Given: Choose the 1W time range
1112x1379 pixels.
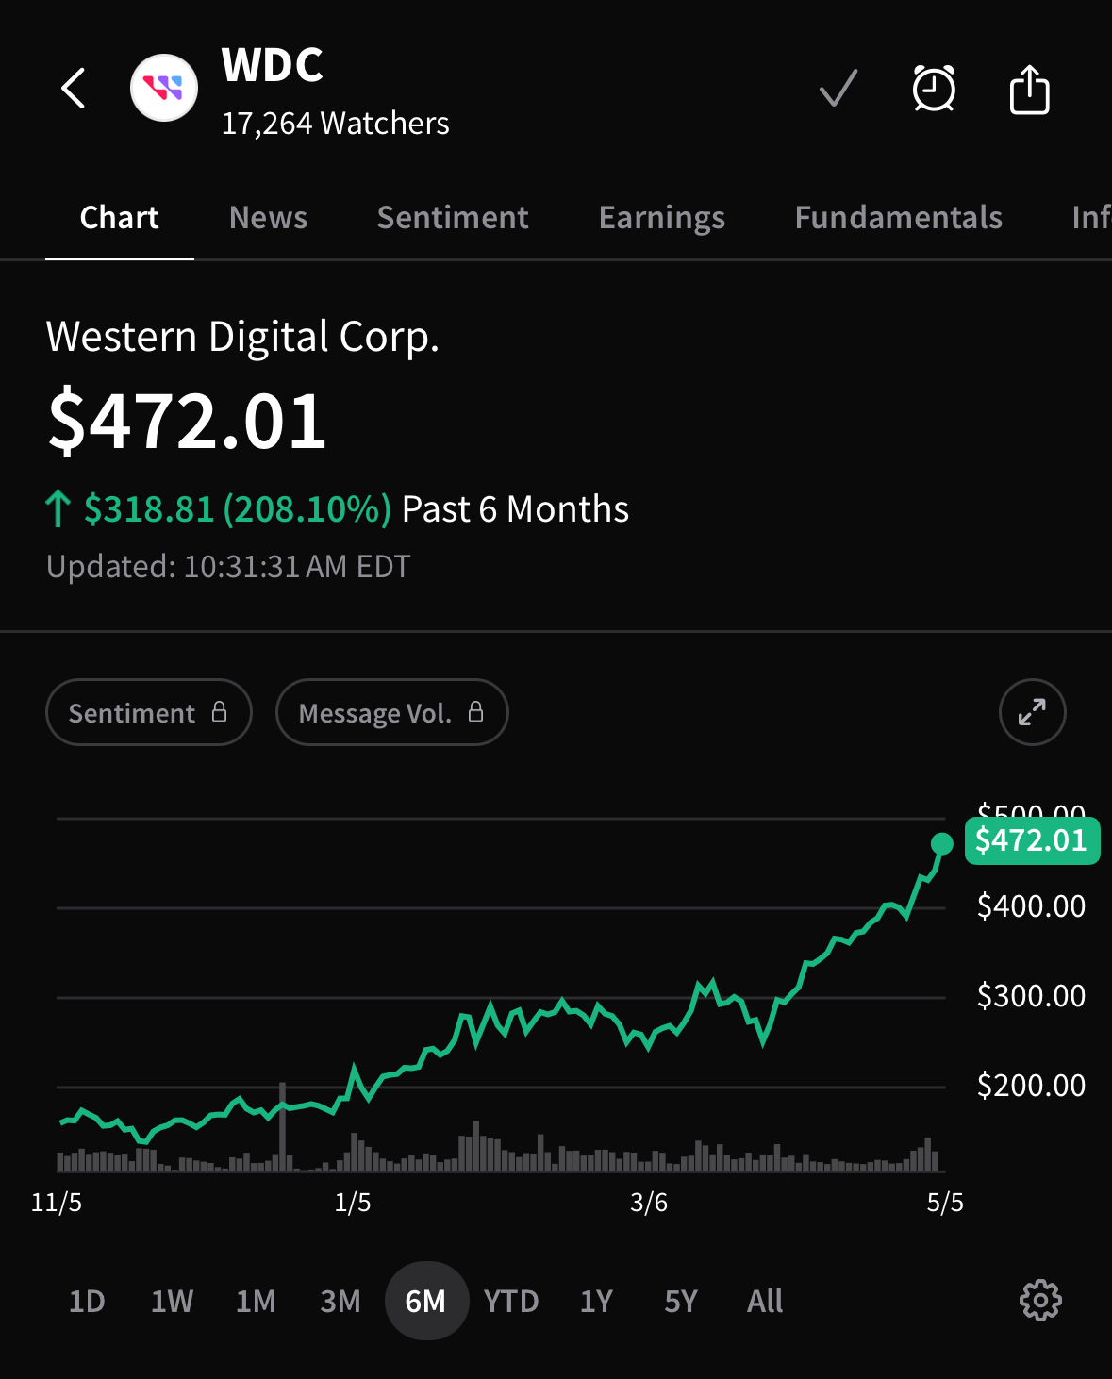Looking at the screenshot, I should pos(172,1302).
